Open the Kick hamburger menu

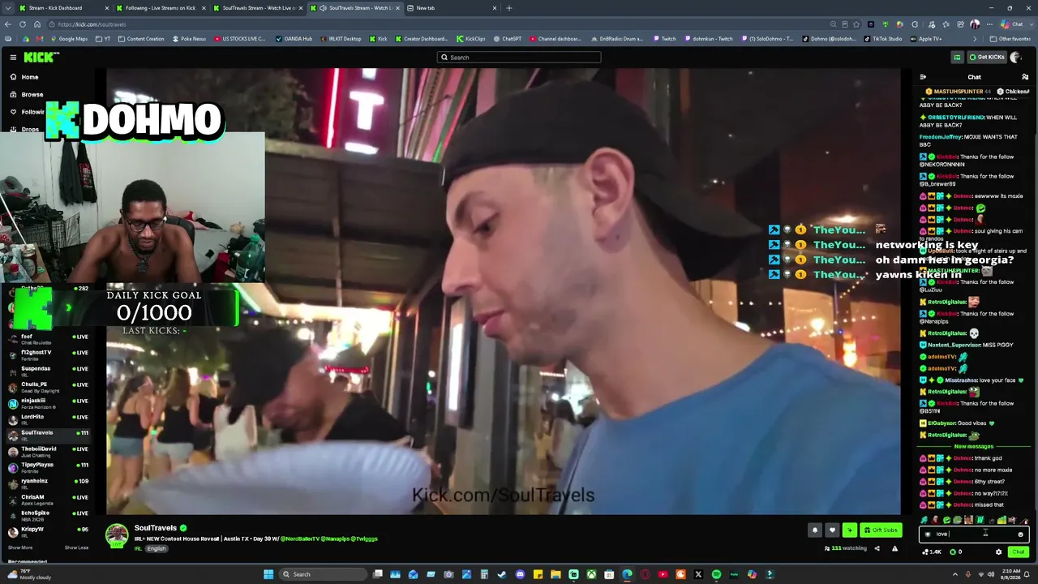pyautogui.click(x=13, y=57)
